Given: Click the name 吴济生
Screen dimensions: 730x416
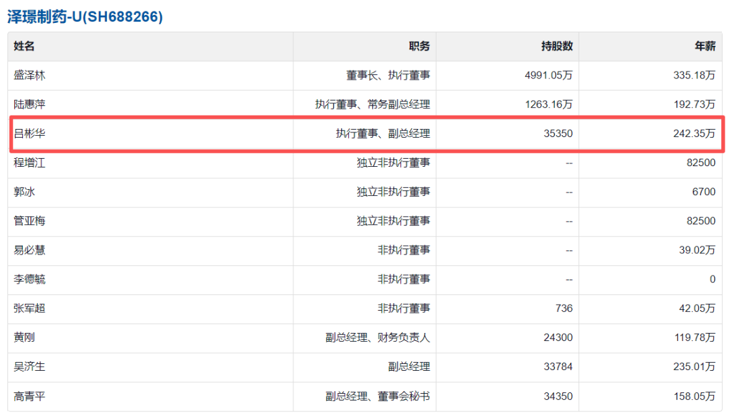Looking at the screenshot, I should click(x=30, y=367).
